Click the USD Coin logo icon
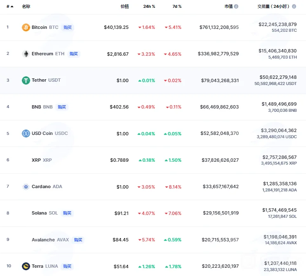This screenshot has height=276, width=306. click(x=26, y=134)
